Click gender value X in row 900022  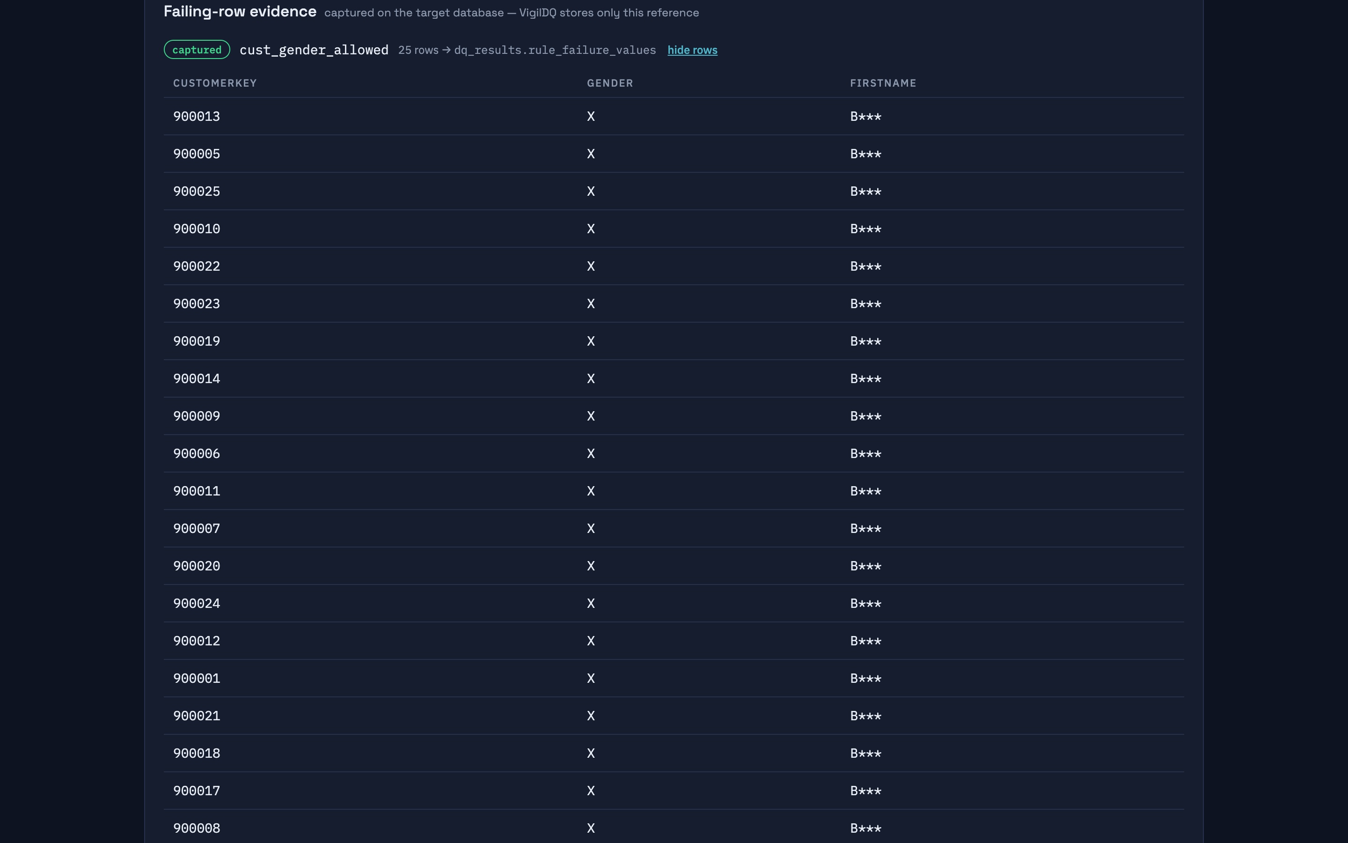point(591,266)
